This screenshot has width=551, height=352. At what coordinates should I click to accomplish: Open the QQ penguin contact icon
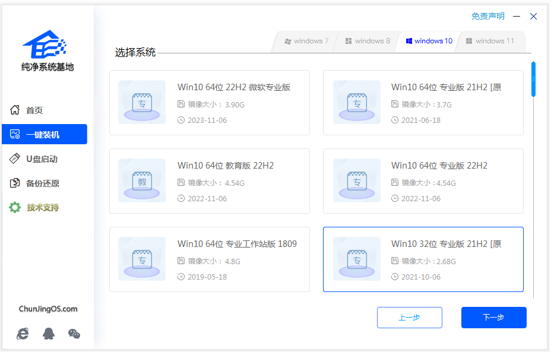[x=49, y=334]
